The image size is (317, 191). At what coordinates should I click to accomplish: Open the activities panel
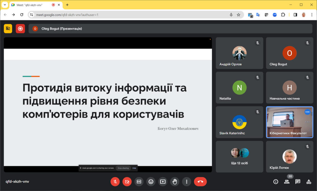(x=309, y=182)
